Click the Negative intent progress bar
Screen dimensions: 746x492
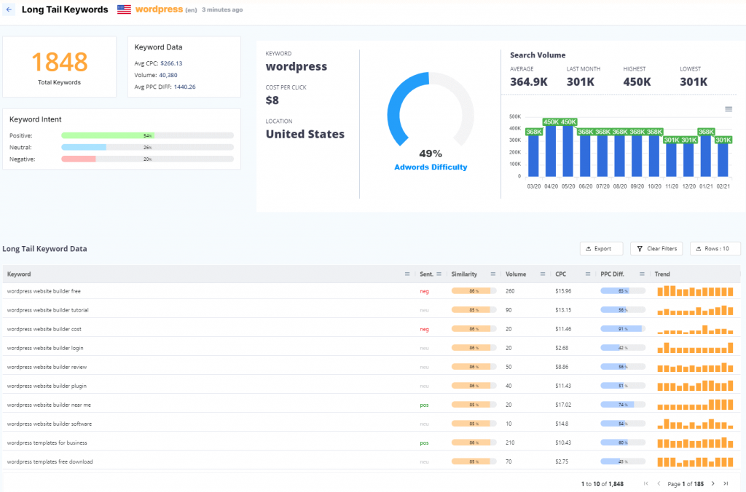pyautogui.click(x=147, y=159)
